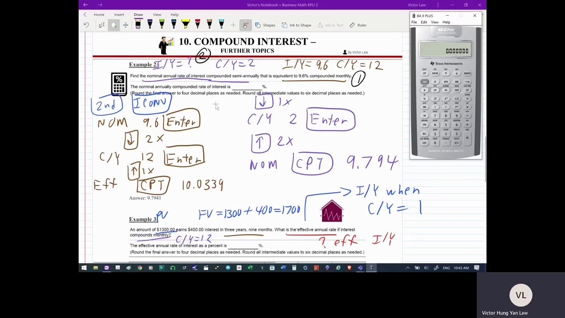Click the Add Pen plus icon
The height and width of the screenshot is (318, 565).
(233, 25)
